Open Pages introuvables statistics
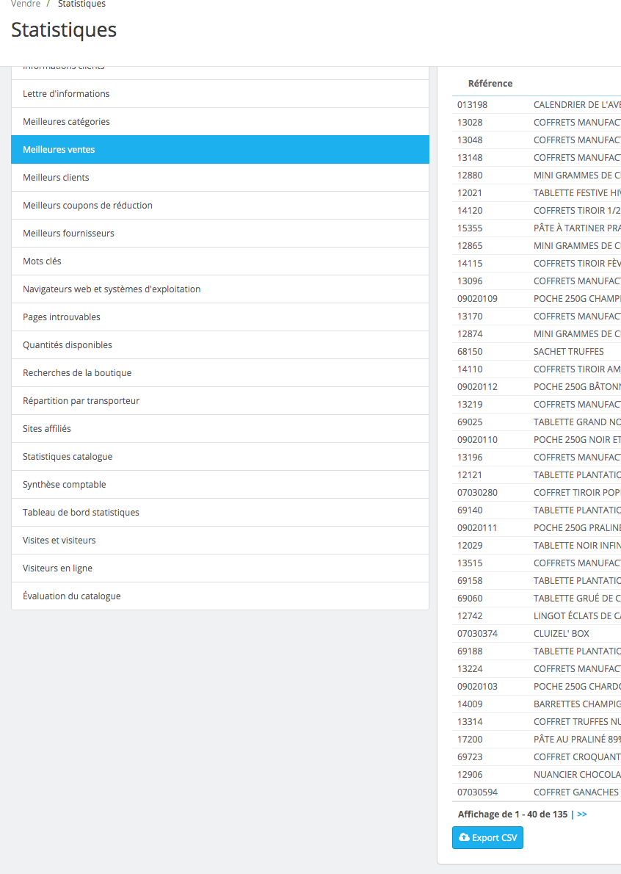The width and height of the screenshot is (621, 874). (220, 317)
